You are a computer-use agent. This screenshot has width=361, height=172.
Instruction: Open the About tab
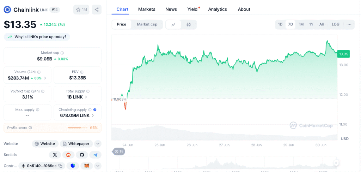[244, 10]
